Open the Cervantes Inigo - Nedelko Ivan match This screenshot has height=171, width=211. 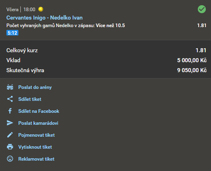(44, 18)
